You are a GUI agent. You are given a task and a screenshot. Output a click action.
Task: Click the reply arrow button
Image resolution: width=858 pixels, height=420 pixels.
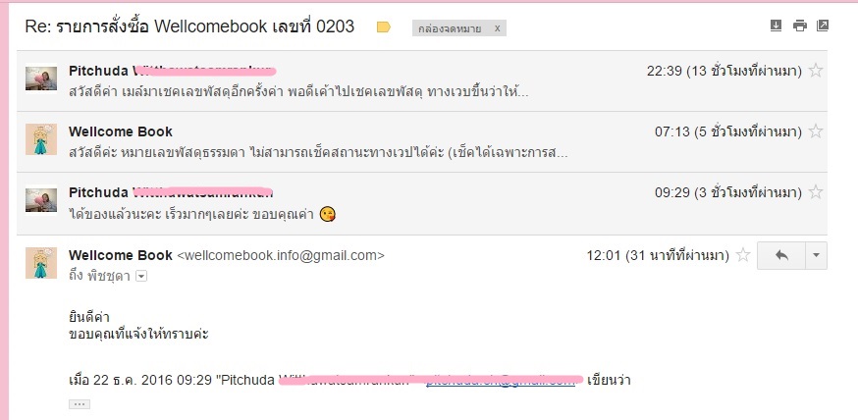point(781,255)
